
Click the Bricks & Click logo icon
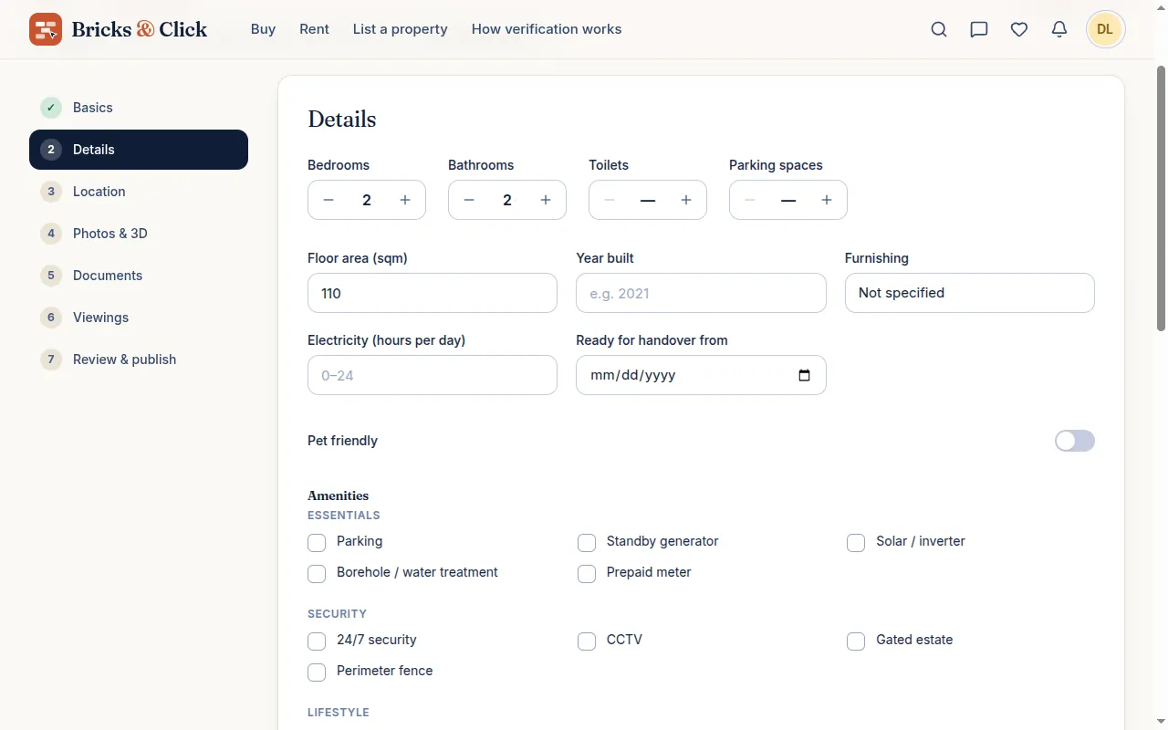(x=46, y=29)
